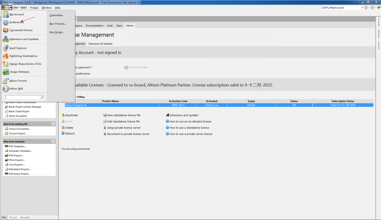Click the DXP menu search field
This screenshot has width=381, height=220.
(x=22, y=97)
